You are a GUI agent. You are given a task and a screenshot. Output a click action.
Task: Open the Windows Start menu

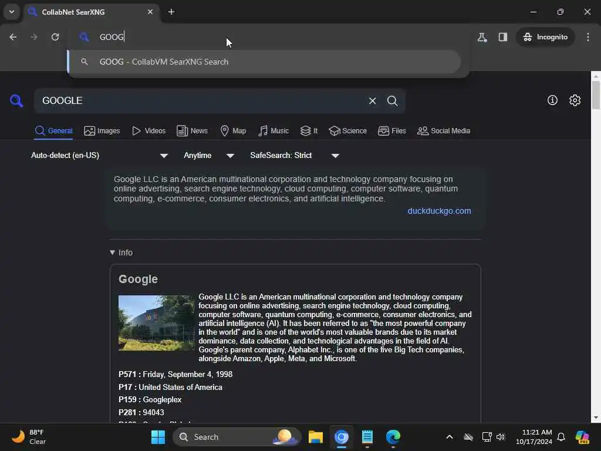(158, 437)
